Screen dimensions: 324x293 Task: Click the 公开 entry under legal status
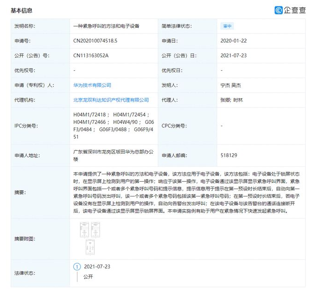point(88,276)
